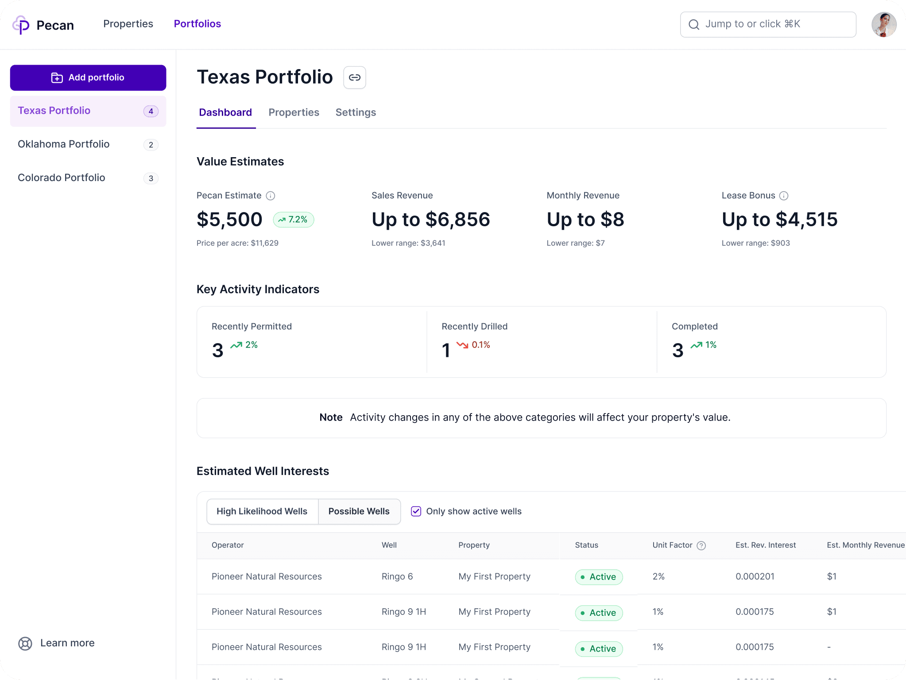Click the Add portfolio folder icon
Viewport: 906px width, 680px height.
coord(57,78)
